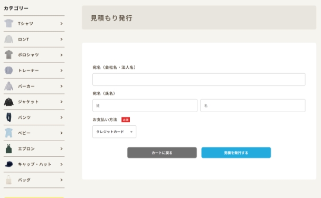Click the 見積を発行する blue button
The image size is (321, 198).
point(236,153)
